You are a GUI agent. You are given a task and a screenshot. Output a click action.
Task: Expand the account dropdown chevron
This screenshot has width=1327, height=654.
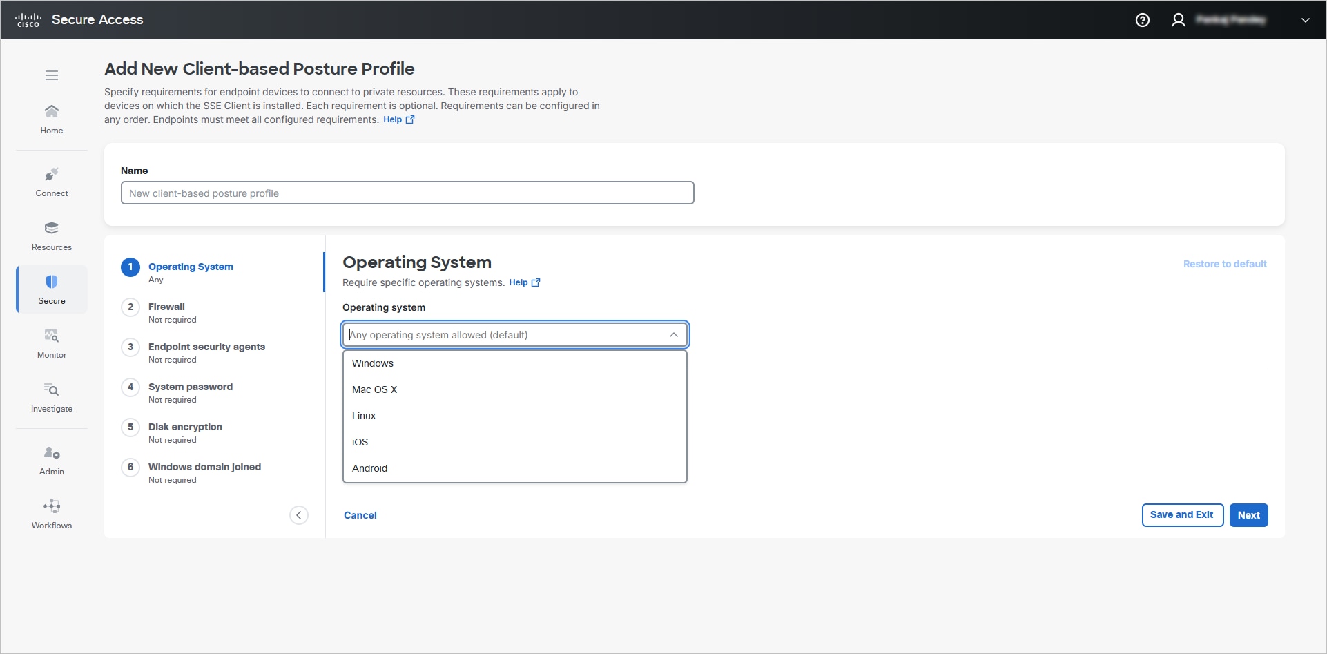point(1306,20)
